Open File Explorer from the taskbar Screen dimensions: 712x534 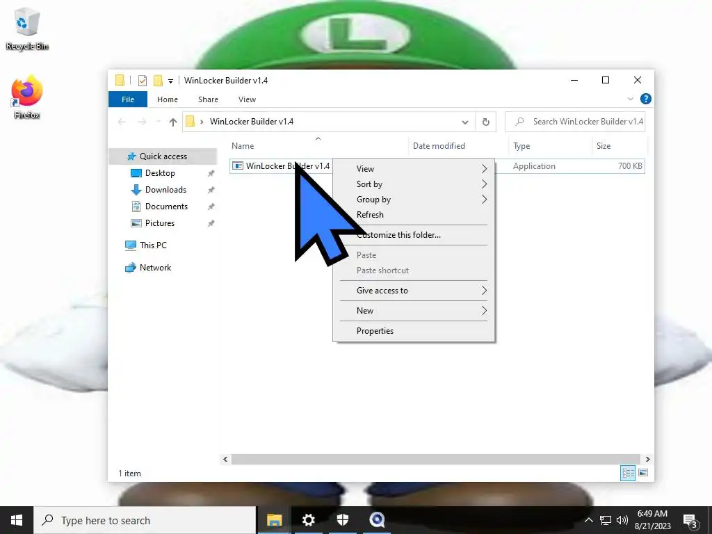click(274, 520)
